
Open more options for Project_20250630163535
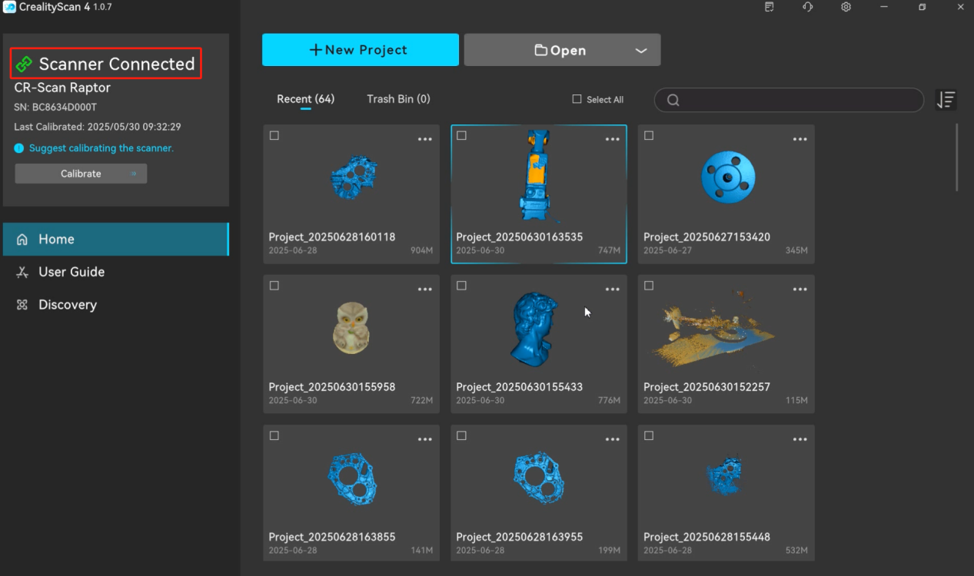click(x=612, y=139)
